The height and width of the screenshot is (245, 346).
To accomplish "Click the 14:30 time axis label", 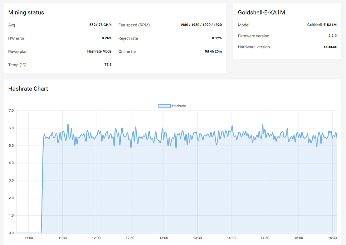I will click(265, 238).
